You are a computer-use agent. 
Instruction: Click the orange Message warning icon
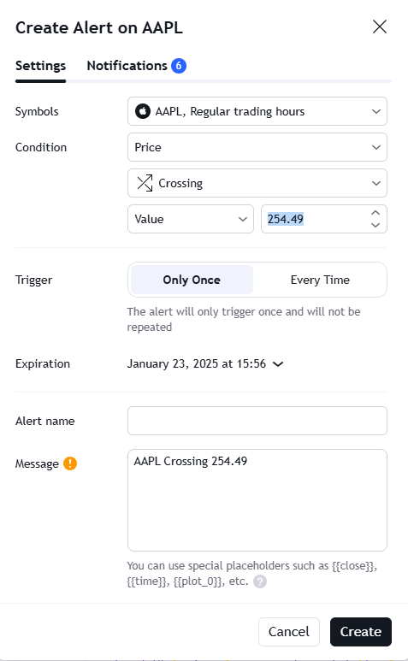point(70,463)
